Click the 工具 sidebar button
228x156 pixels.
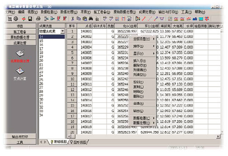tap(20, 142)
